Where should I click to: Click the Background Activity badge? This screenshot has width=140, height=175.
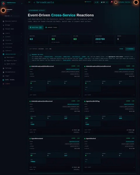click(37, 11)
